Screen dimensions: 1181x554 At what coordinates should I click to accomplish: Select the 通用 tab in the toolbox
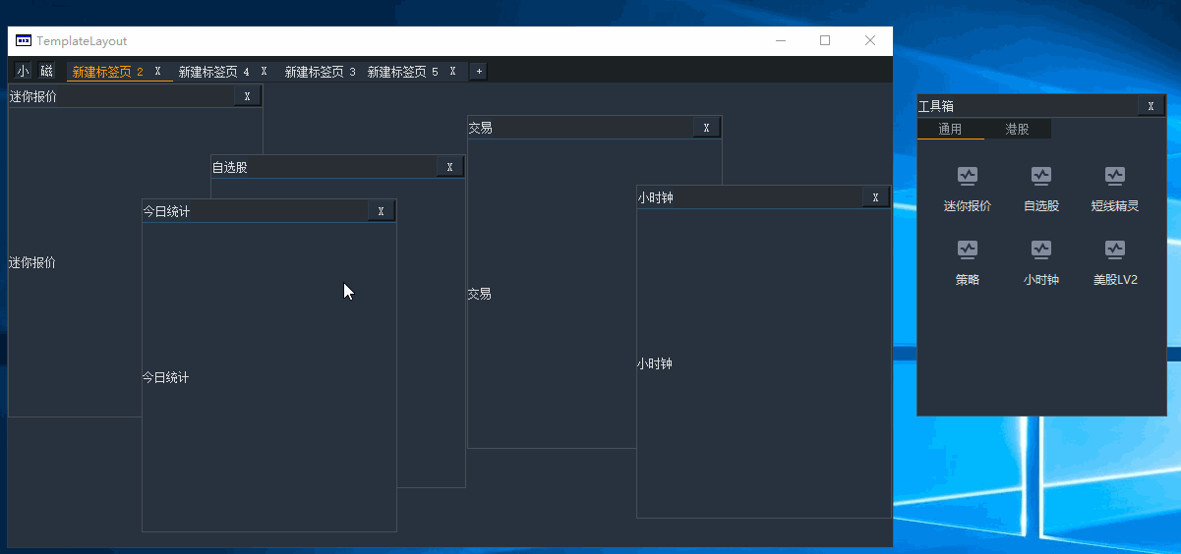[x=950, y=129]
